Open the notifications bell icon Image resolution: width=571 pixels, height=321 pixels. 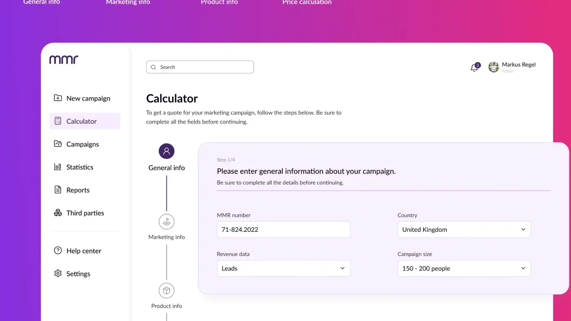[474, 67]
